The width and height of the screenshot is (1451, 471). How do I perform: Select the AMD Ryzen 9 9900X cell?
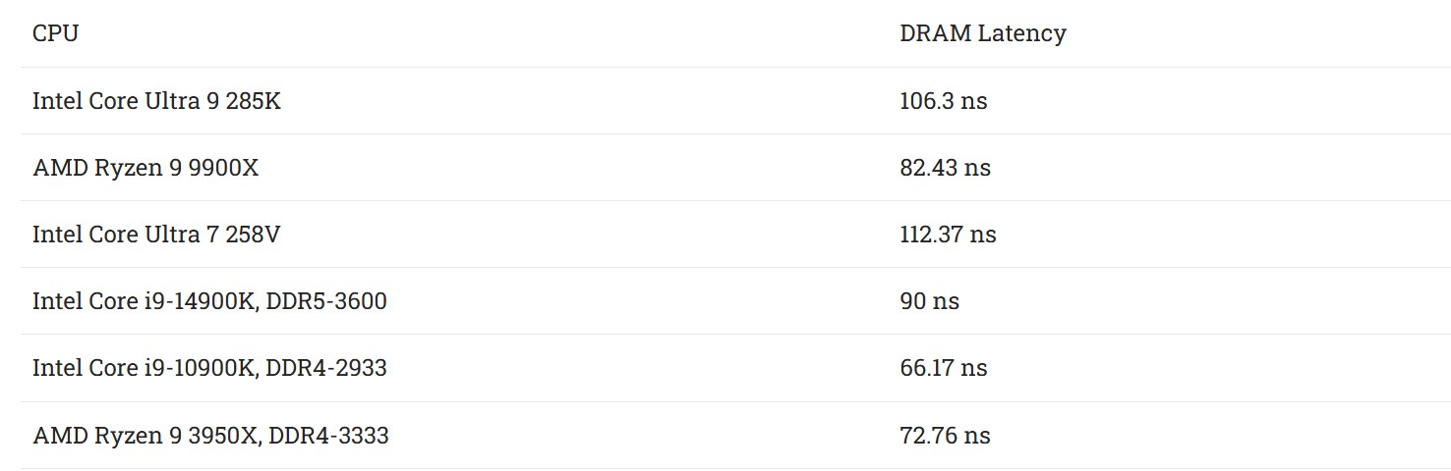coord(145,168)
